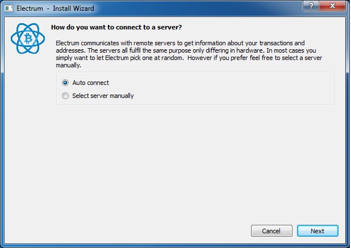Screen dimensions: 351x248
Task: Click the "Auto connect" label text
Action: (x=90, y=83)
